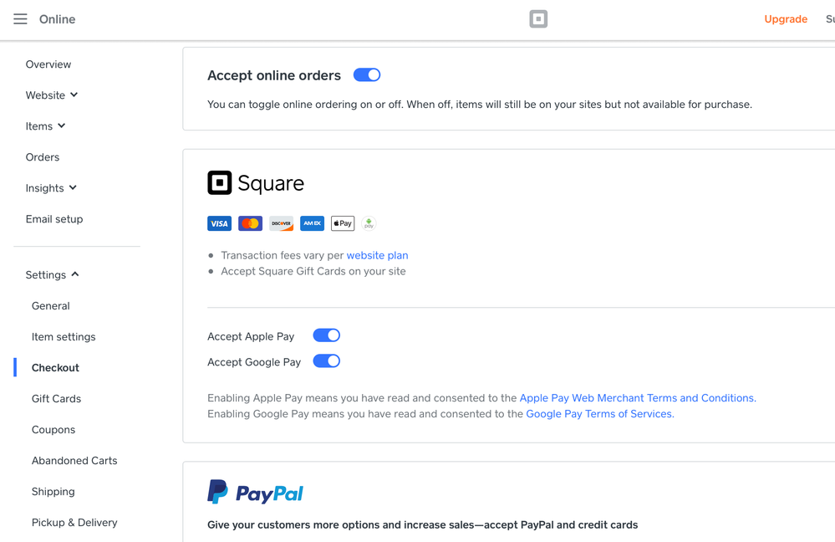
Task: Open Apple Pay Web Merchant Terms link
Action: coord(637,398)
